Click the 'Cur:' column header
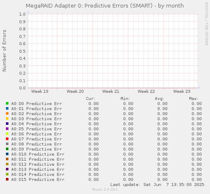The width and height of the screenshot is (210, 194). tap(90, 99)
